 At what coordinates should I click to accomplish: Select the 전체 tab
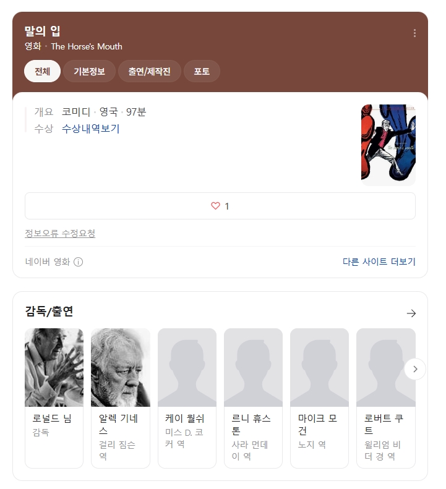(42, 72)
